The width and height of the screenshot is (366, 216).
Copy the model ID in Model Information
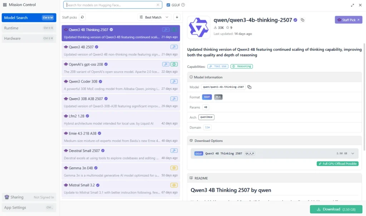(249, 87)
